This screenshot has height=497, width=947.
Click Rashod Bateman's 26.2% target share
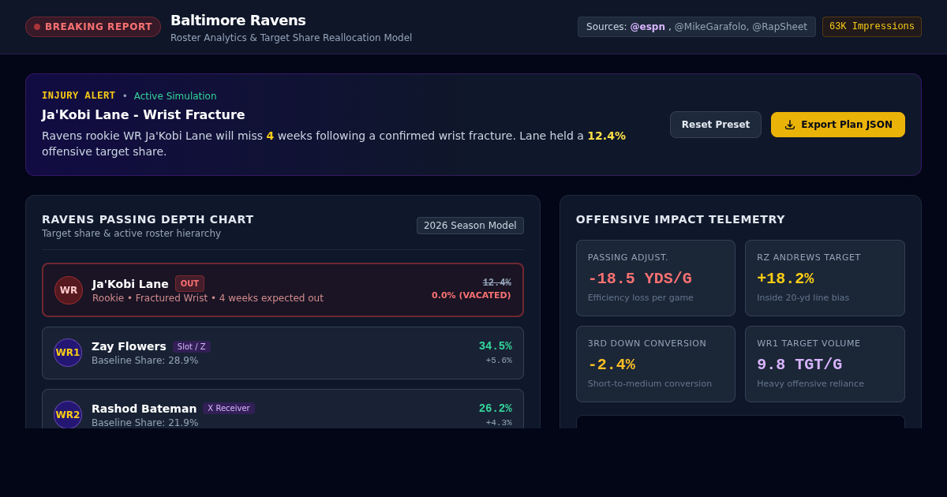[x=496, y=408]
